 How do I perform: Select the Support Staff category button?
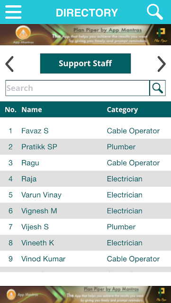click(85, 63)
